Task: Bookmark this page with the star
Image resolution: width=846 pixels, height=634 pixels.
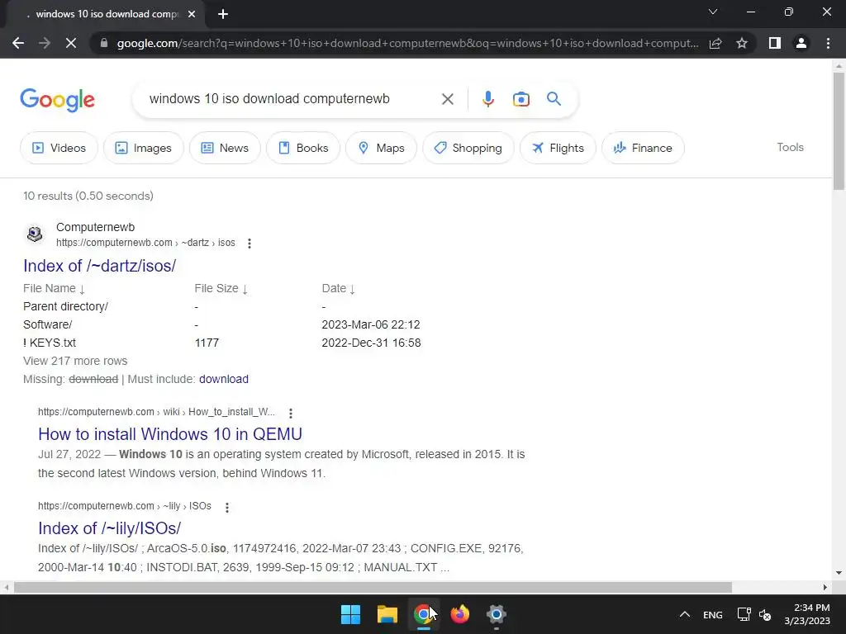Action: click(x=742, y=43)
